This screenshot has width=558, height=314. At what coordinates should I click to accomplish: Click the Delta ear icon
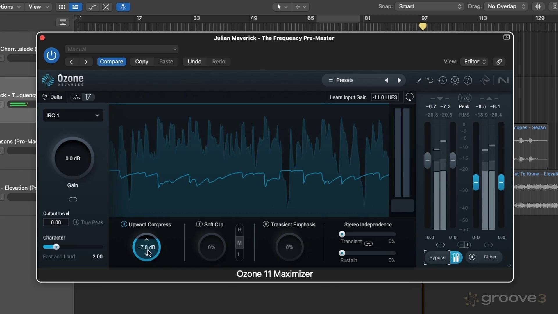(45, 97)
